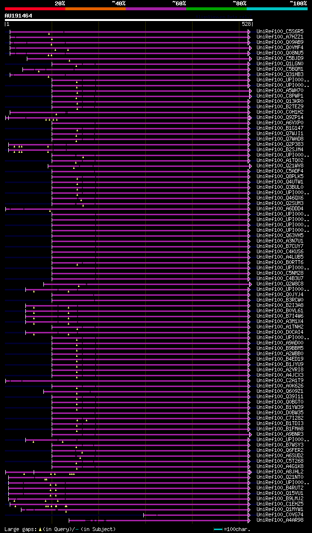Select the UniRef100_A6VXP0 label

coord(280,123)
